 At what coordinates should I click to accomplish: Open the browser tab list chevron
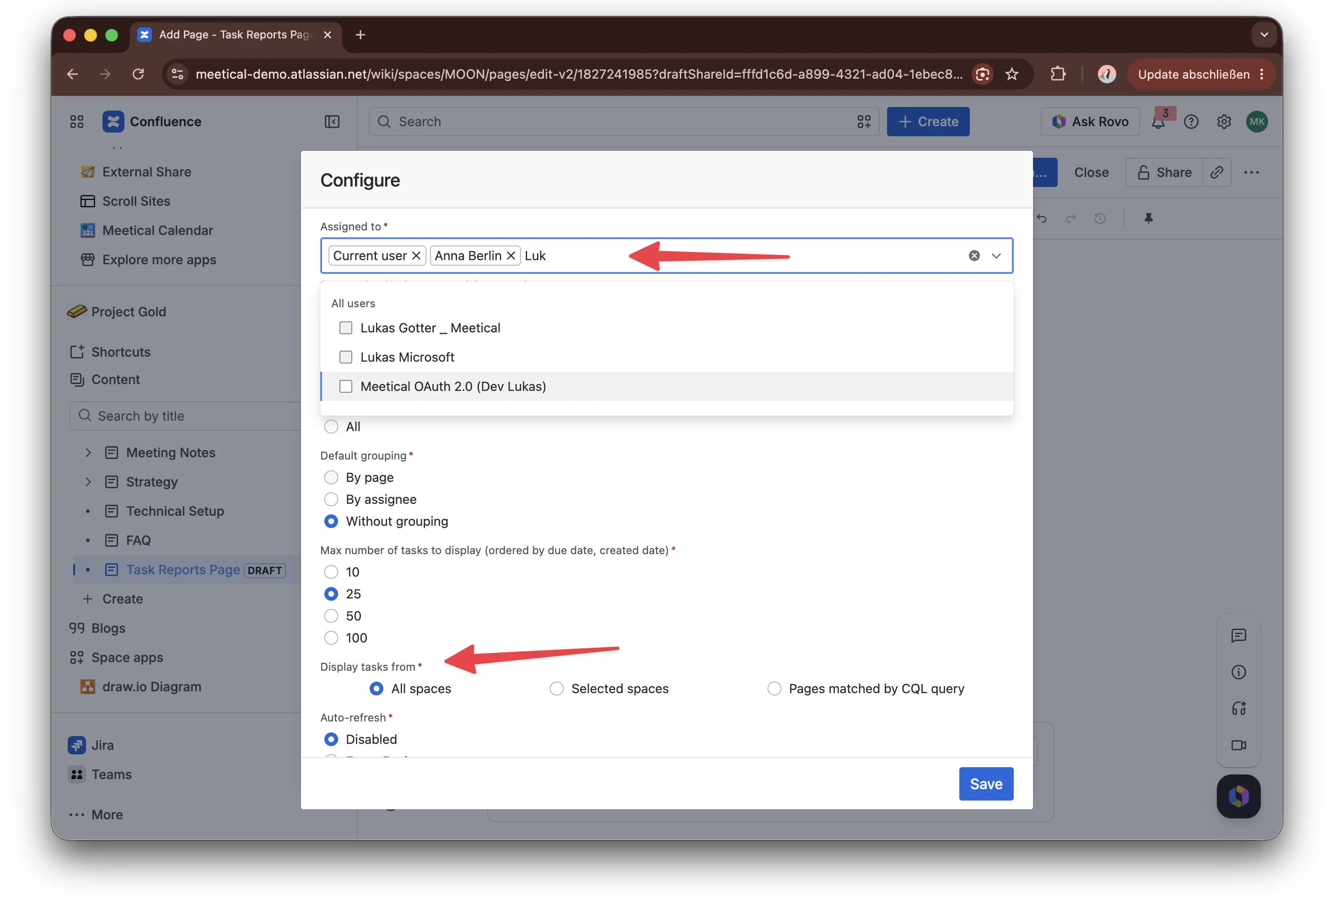click(1264, 34)
